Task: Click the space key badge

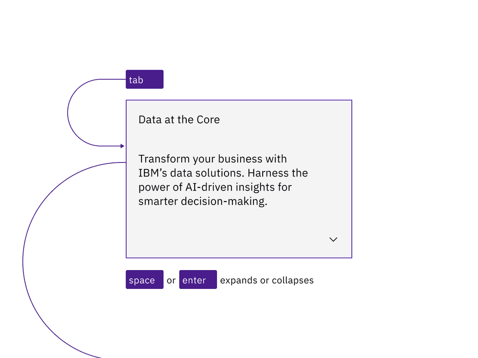Action: (x=144, y=280)
